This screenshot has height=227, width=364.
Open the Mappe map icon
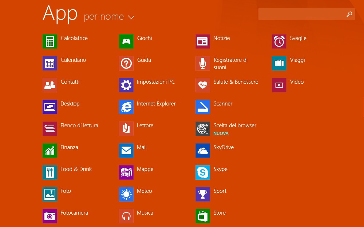pos(126,172)
